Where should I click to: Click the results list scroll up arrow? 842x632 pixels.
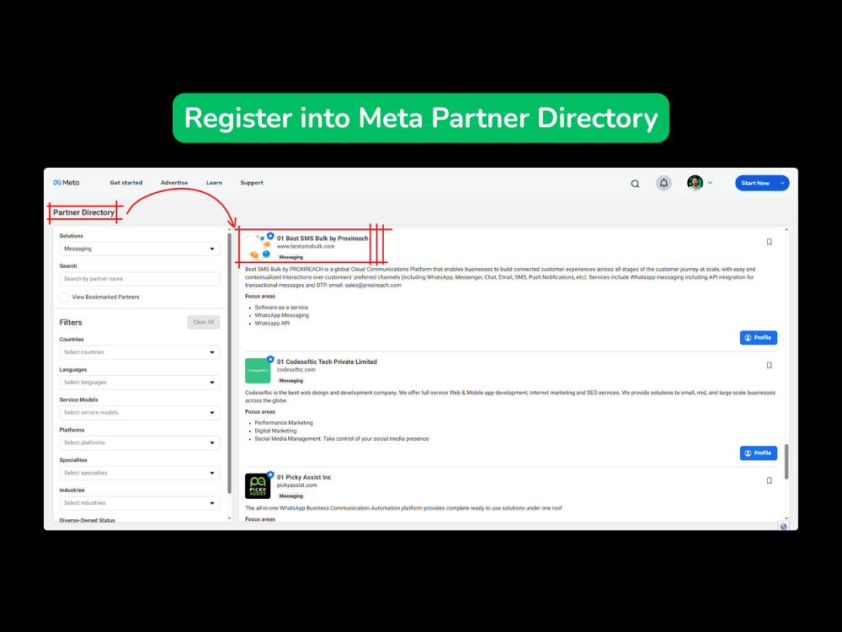[x=786, y=230]
